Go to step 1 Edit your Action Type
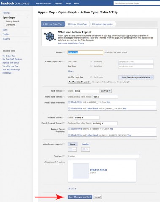This screenshot has height=202, width=160. 53,24
